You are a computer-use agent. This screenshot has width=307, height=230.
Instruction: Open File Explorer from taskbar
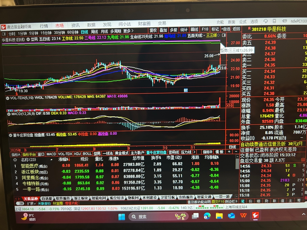[219, 216]
